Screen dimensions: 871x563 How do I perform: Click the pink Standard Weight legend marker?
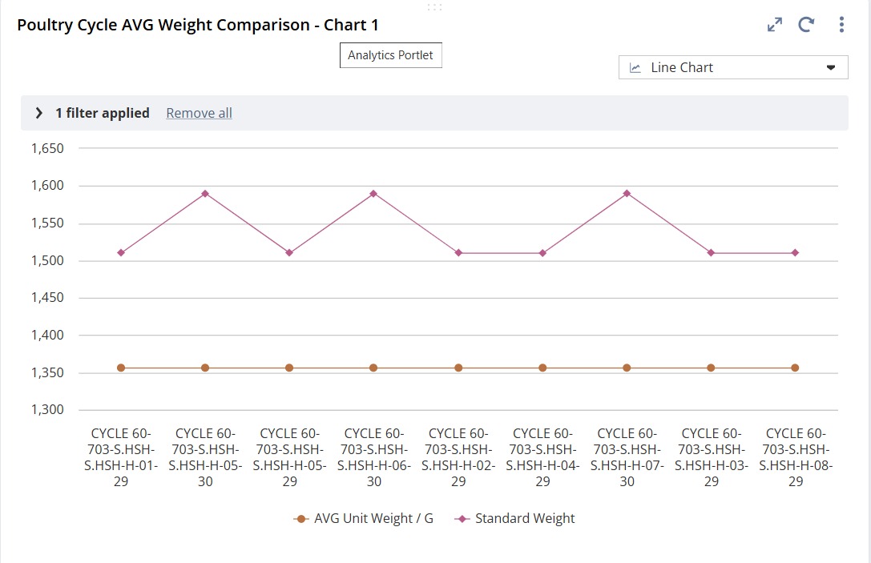pos(462,519)
